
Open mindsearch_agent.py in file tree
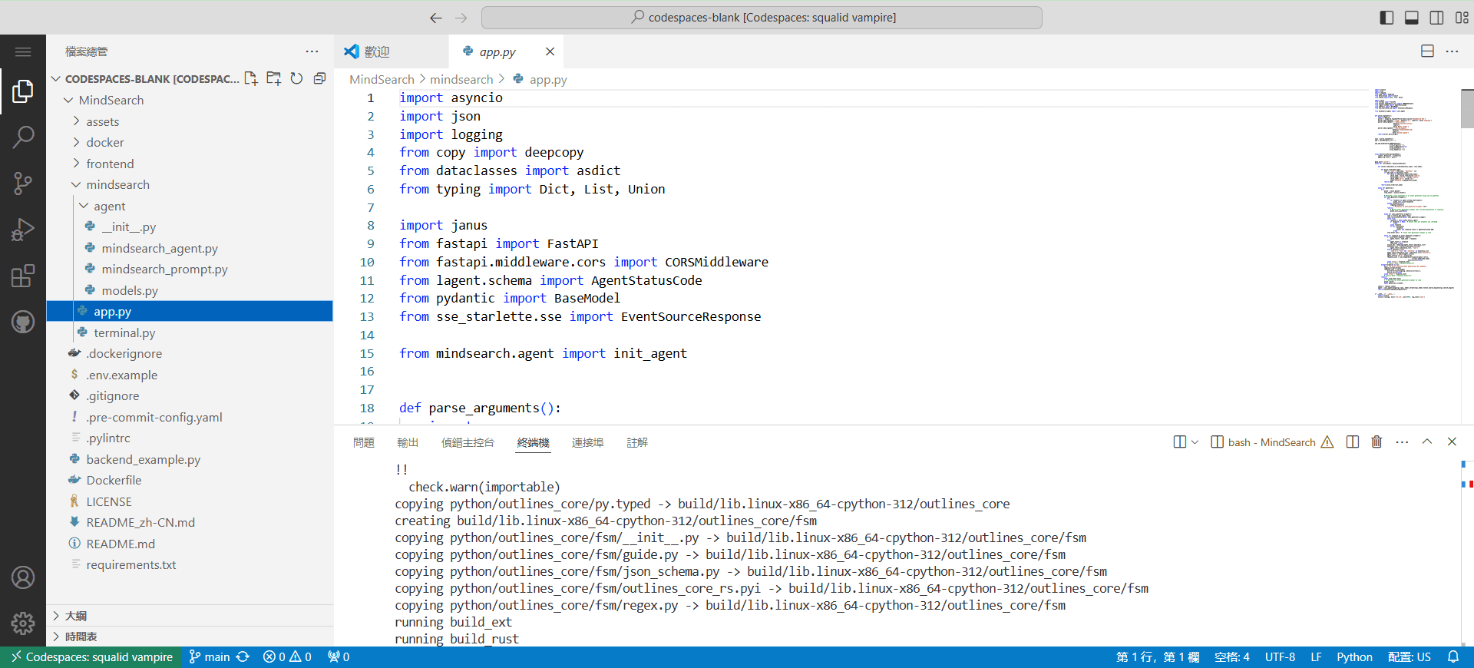(x=160, y=249)
